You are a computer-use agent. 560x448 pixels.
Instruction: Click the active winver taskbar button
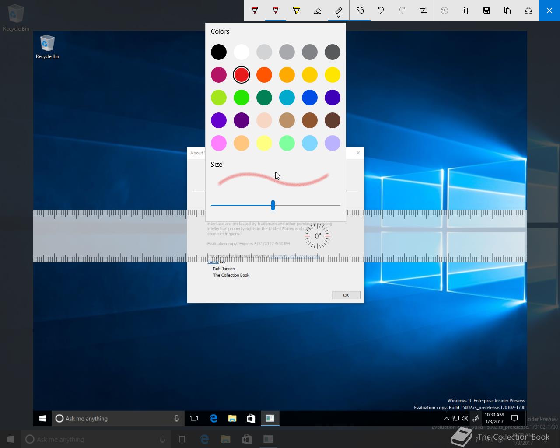(x=270, y=419)
